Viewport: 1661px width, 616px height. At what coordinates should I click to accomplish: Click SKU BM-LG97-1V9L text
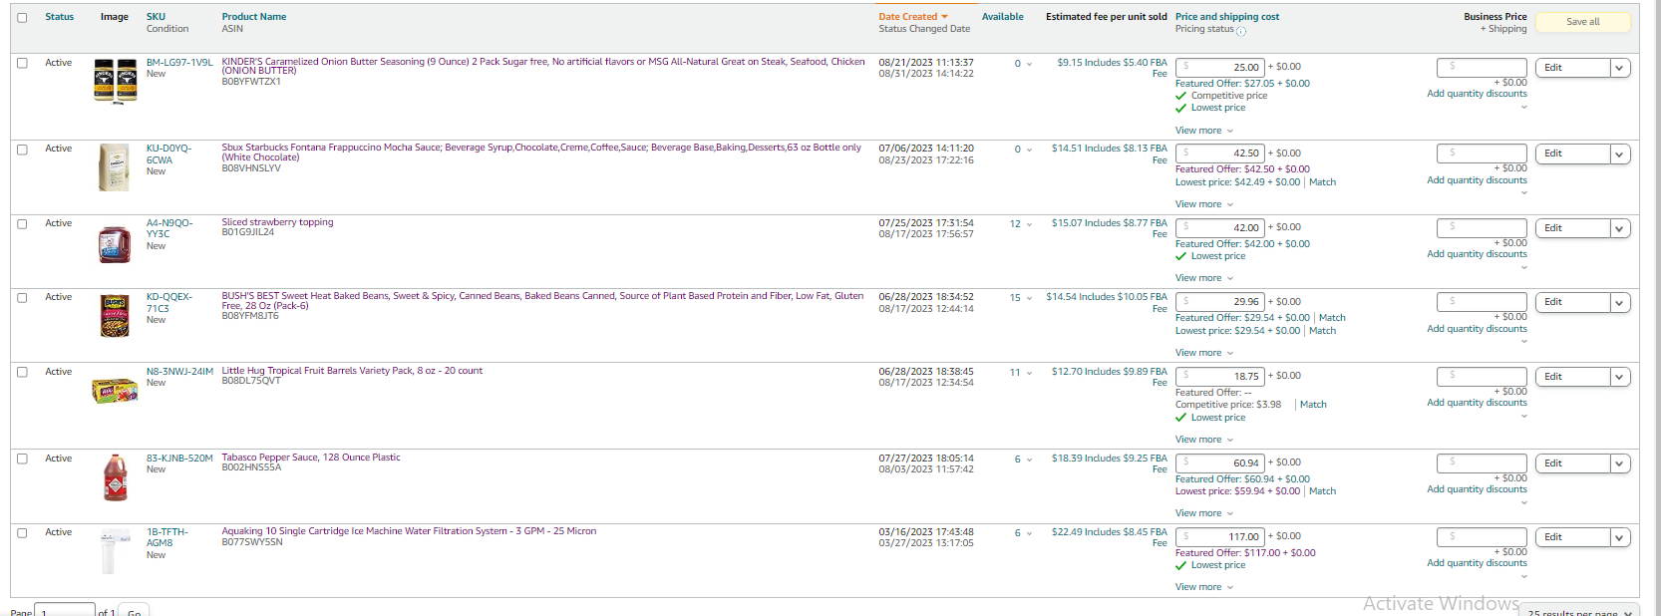(179, 63)
